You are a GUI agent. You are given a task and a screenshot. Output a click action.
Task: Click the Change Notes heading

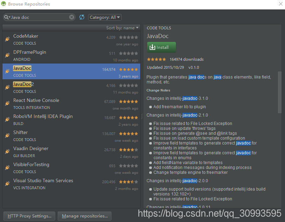click(158, 90)
